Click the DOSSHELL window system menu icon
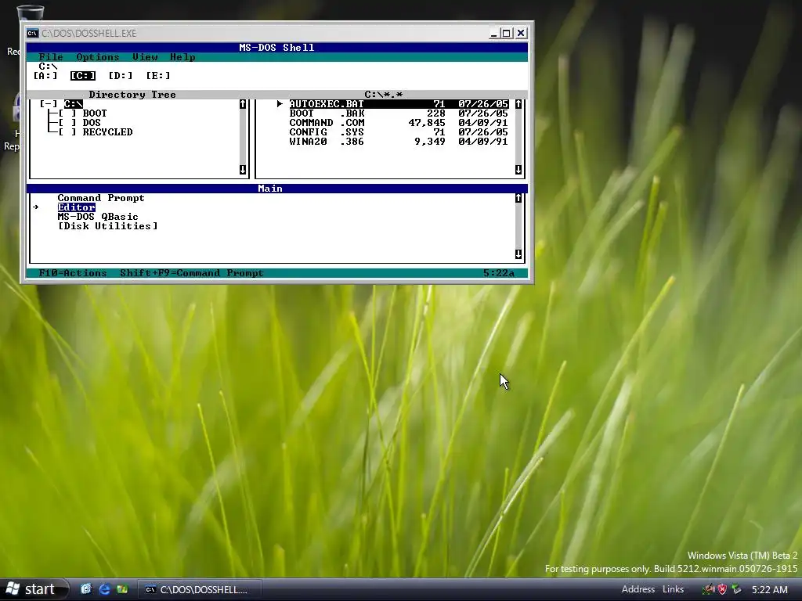The image size is (802, 601). (33, 33)
